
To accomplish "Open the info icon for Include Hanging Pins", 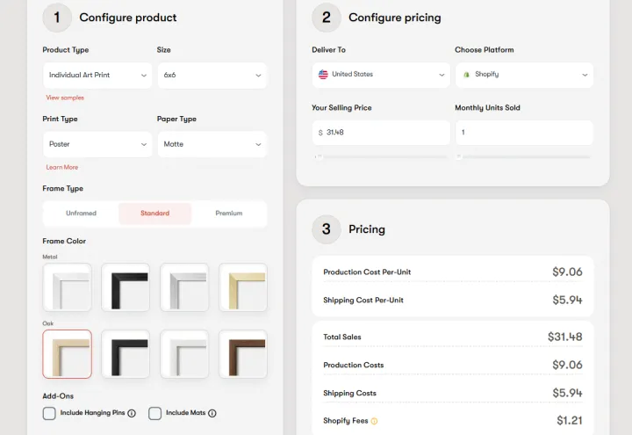I will (132, 413).
